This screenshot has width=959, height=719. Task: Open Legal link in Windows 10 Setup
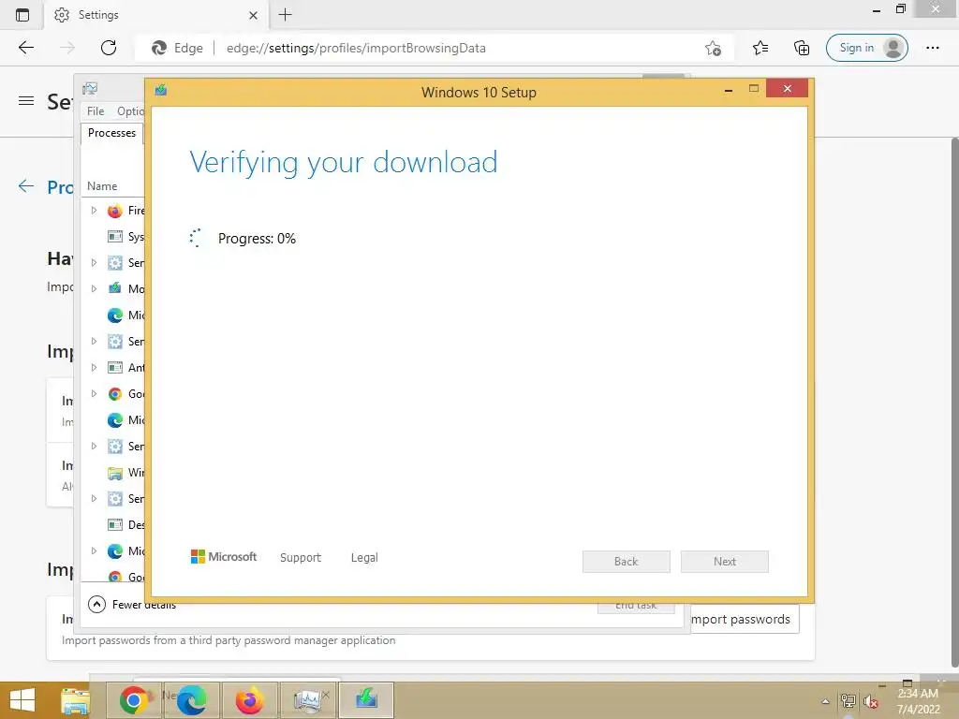pyautogui.click(x=364, y=558)
